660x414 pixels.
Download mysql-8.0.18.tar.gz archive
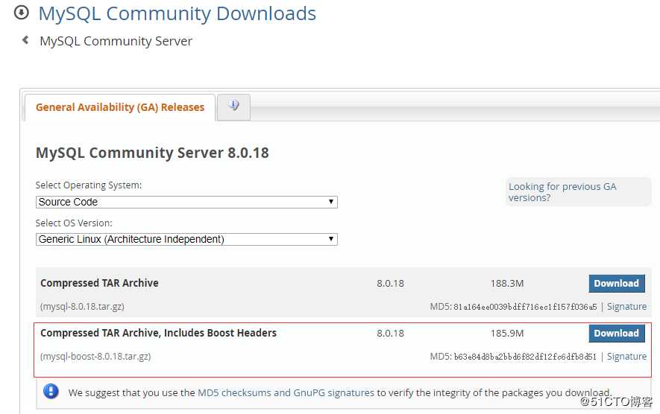coord(617,284)
